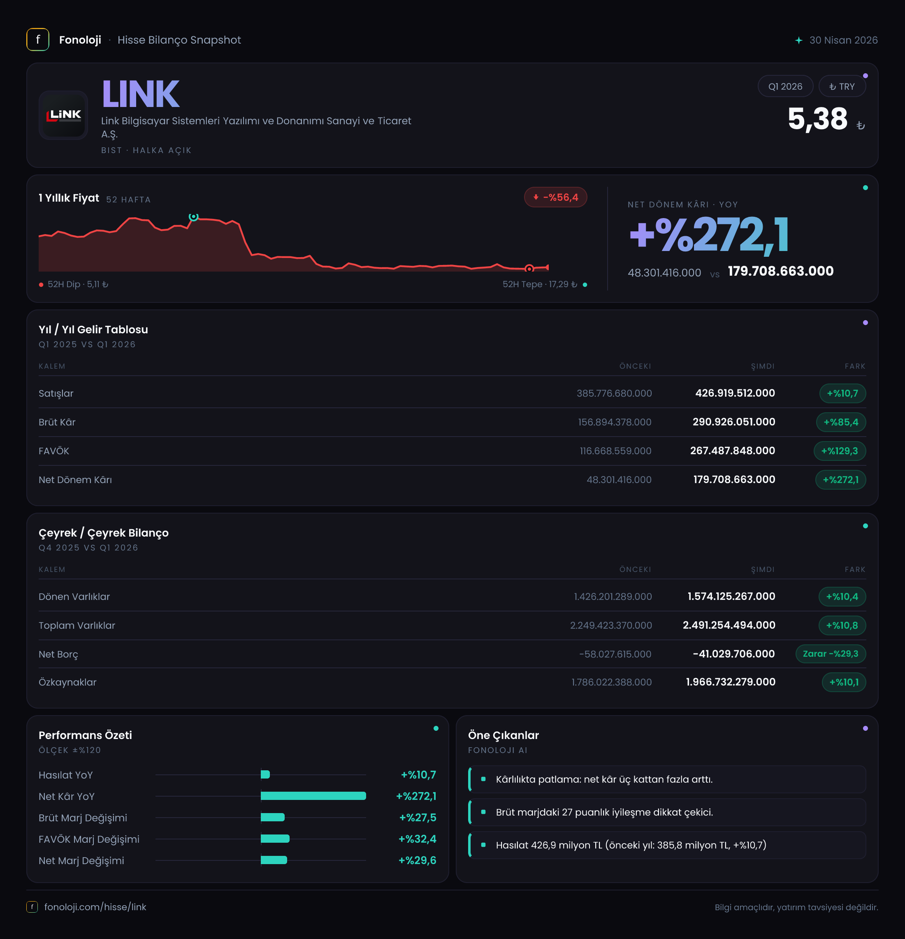The image size is (905, 939).
Task: Click the Satışlar current value 426.919.512.000
Action: click(735, 393)
